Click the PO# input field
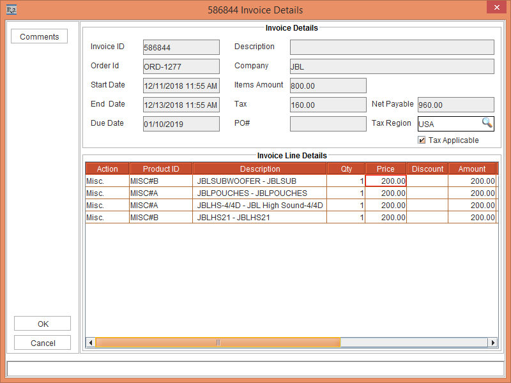511x383 pixels. point(328,124)
